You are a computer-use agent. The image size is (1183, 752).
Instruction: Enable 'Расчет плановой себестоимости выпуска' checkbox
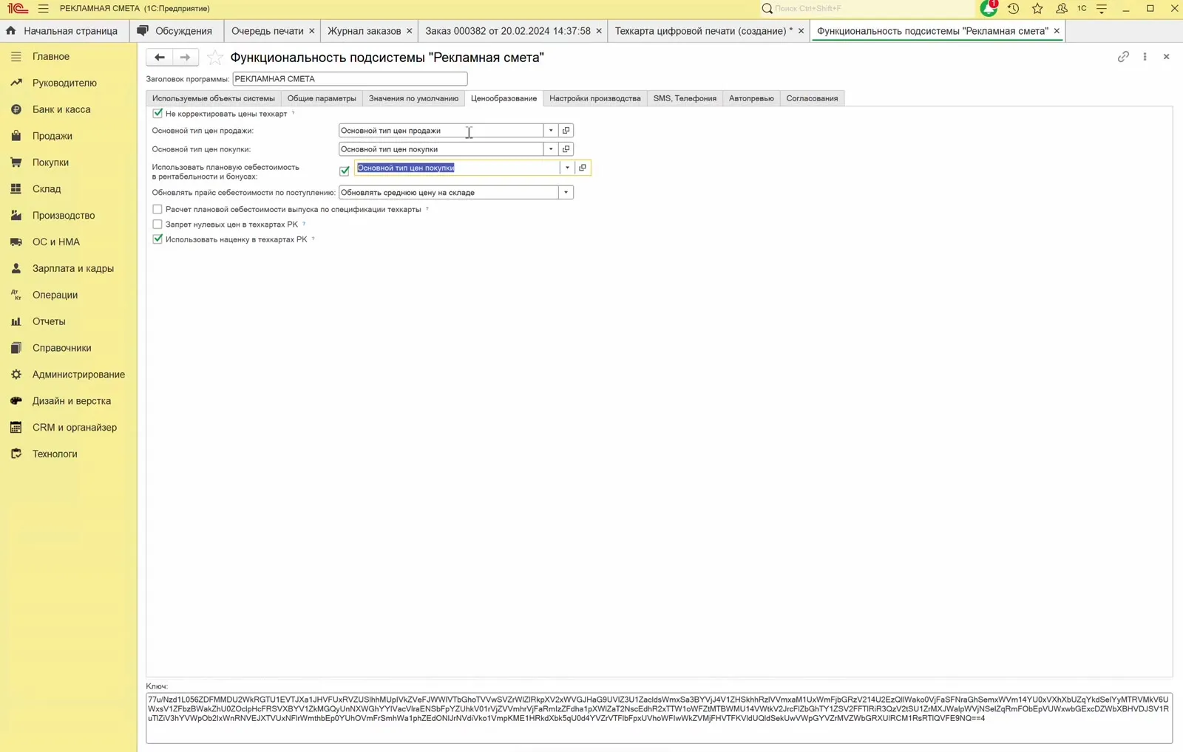tap(157, 209)
